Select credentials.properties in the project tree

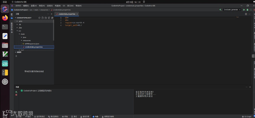[x=34, y=47]
